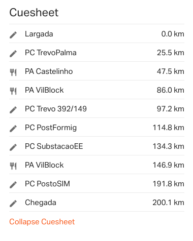Image resolution: width=193 pixels, height=241 pixels.
Task: Click pencil icon beside PC Trevo 392/149
Action: (x=13, y=110)
